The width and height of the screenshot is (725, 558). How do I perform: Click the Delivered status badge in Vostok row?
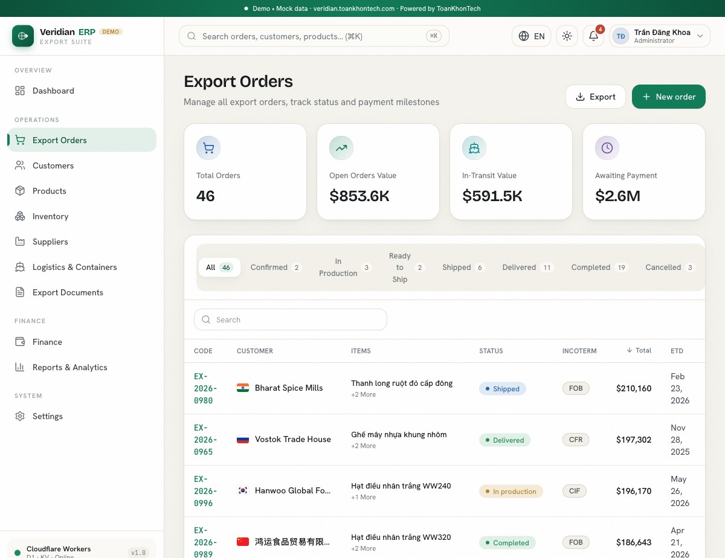click(504, 440)
